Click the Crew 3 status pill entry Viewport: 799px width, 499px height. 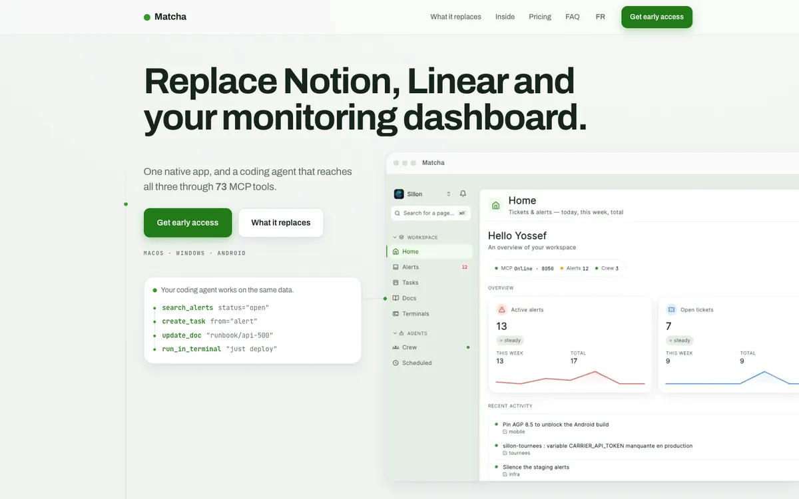point(607,268)
